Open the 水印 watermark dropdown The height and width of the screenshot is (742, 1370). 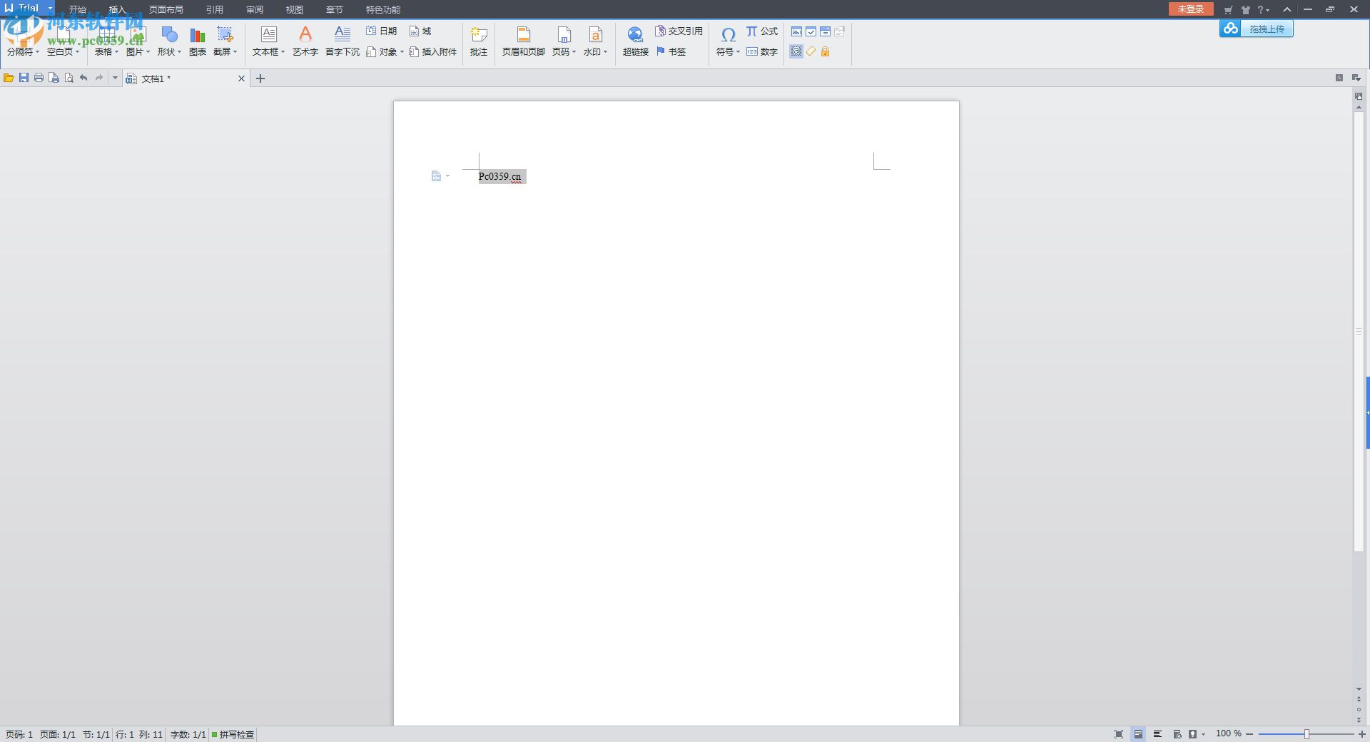pyautogui.click(x=595, y=51)
